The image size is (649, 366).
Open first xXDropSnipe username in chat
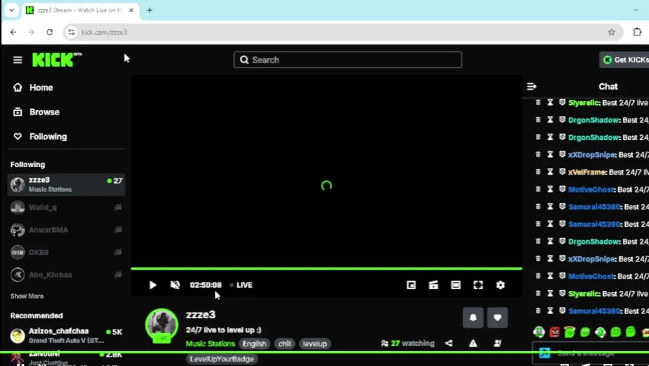point(592,155)
